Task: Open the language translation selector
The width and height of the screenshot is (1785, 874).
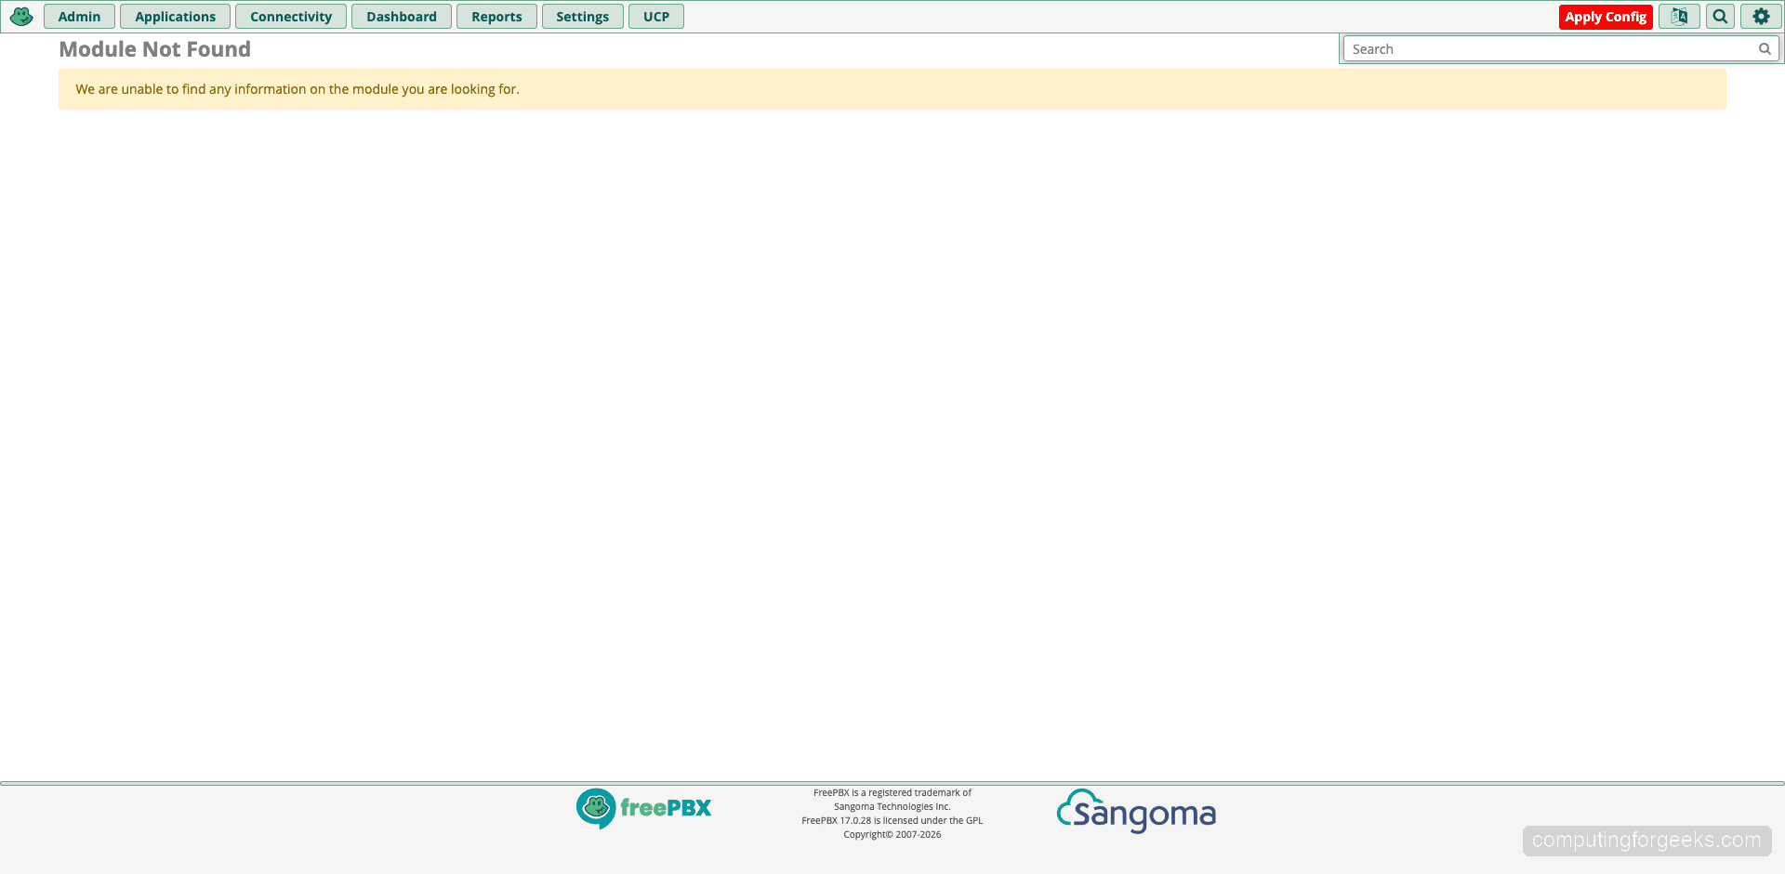Action: pos(1678,16)
